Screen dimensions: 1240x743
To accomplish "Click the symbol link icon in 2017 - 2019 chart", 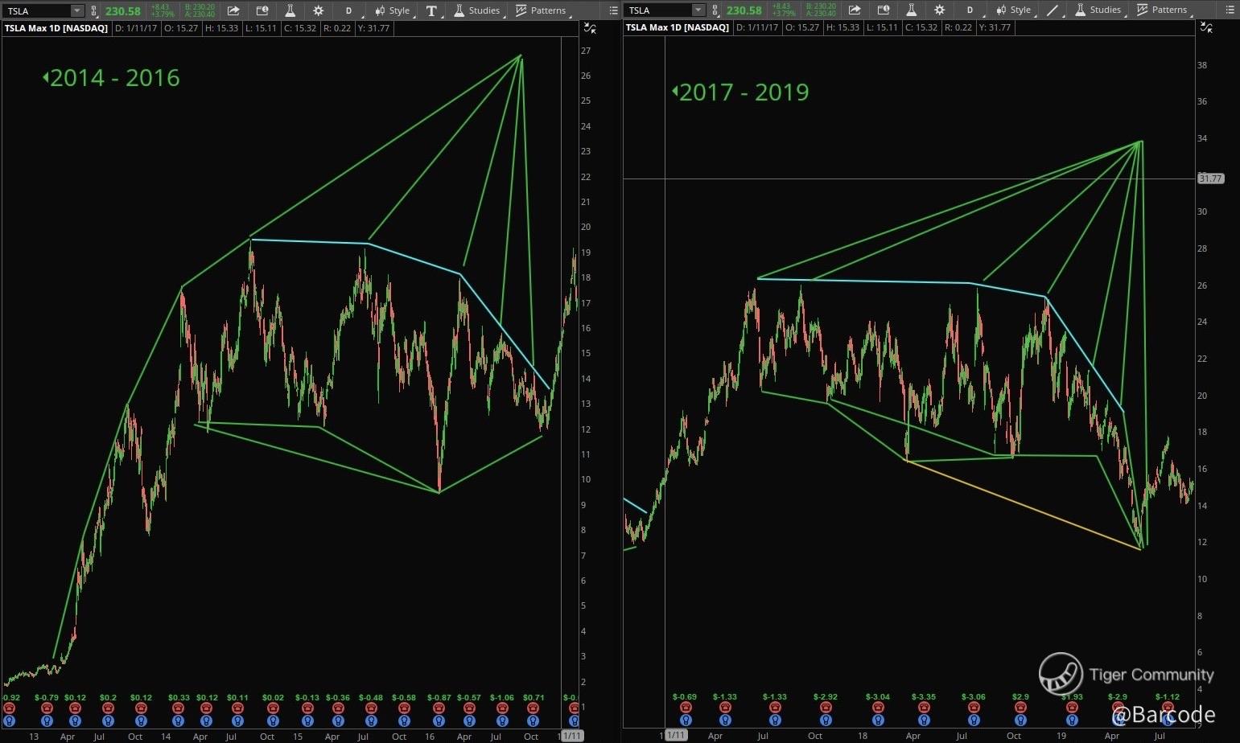I will (x=715, y=10).
